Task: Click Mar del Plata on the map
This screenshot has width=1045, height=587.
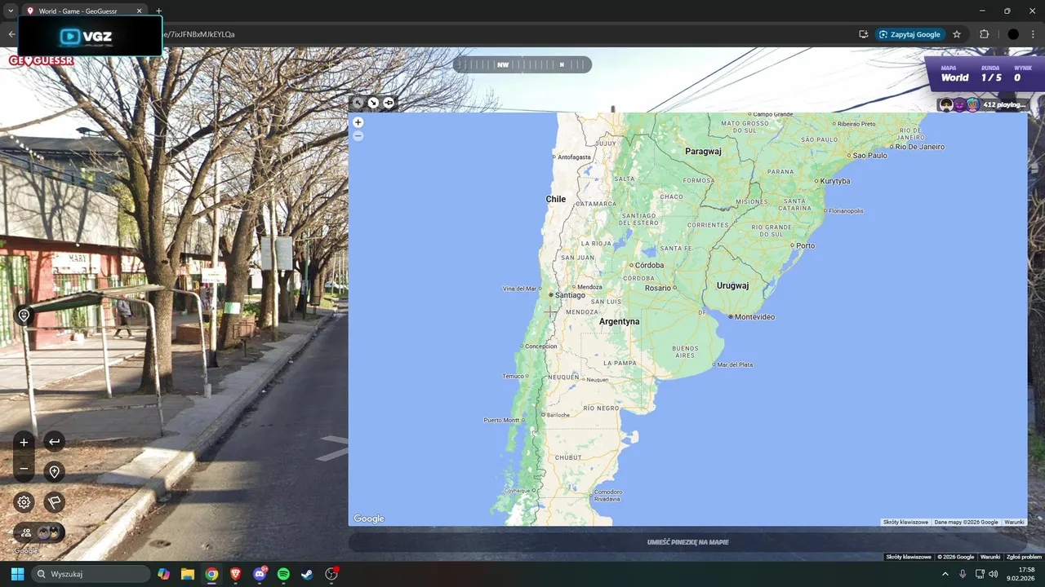Action: click(x=713, y=364)
